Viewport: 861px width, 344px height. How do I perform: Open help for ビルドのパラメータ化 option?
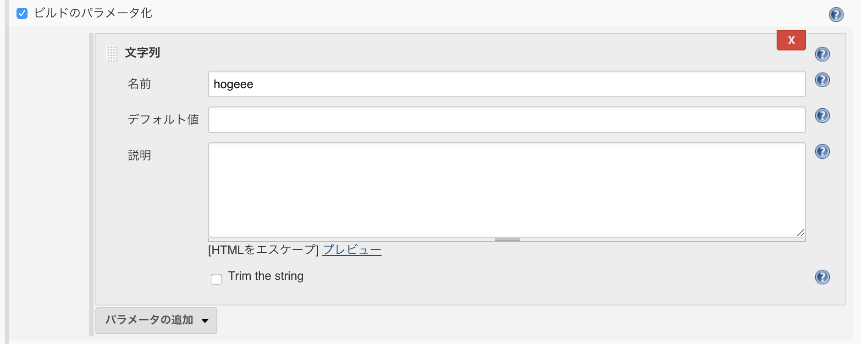pos(836,14)
